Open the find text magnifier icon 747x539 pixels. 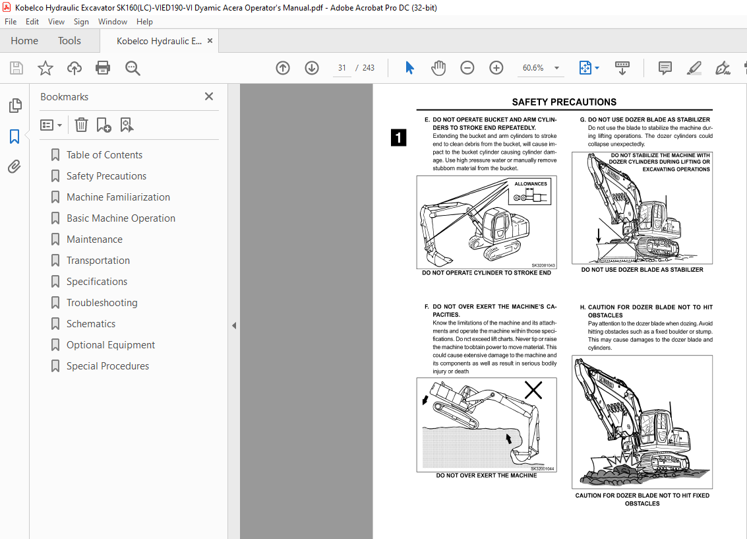133,68
